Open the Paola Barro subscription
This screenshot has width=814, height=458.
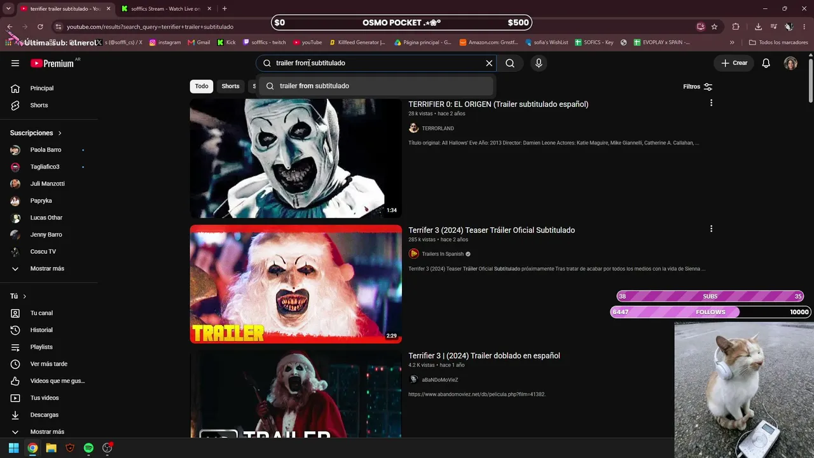[x=46, y=150]
